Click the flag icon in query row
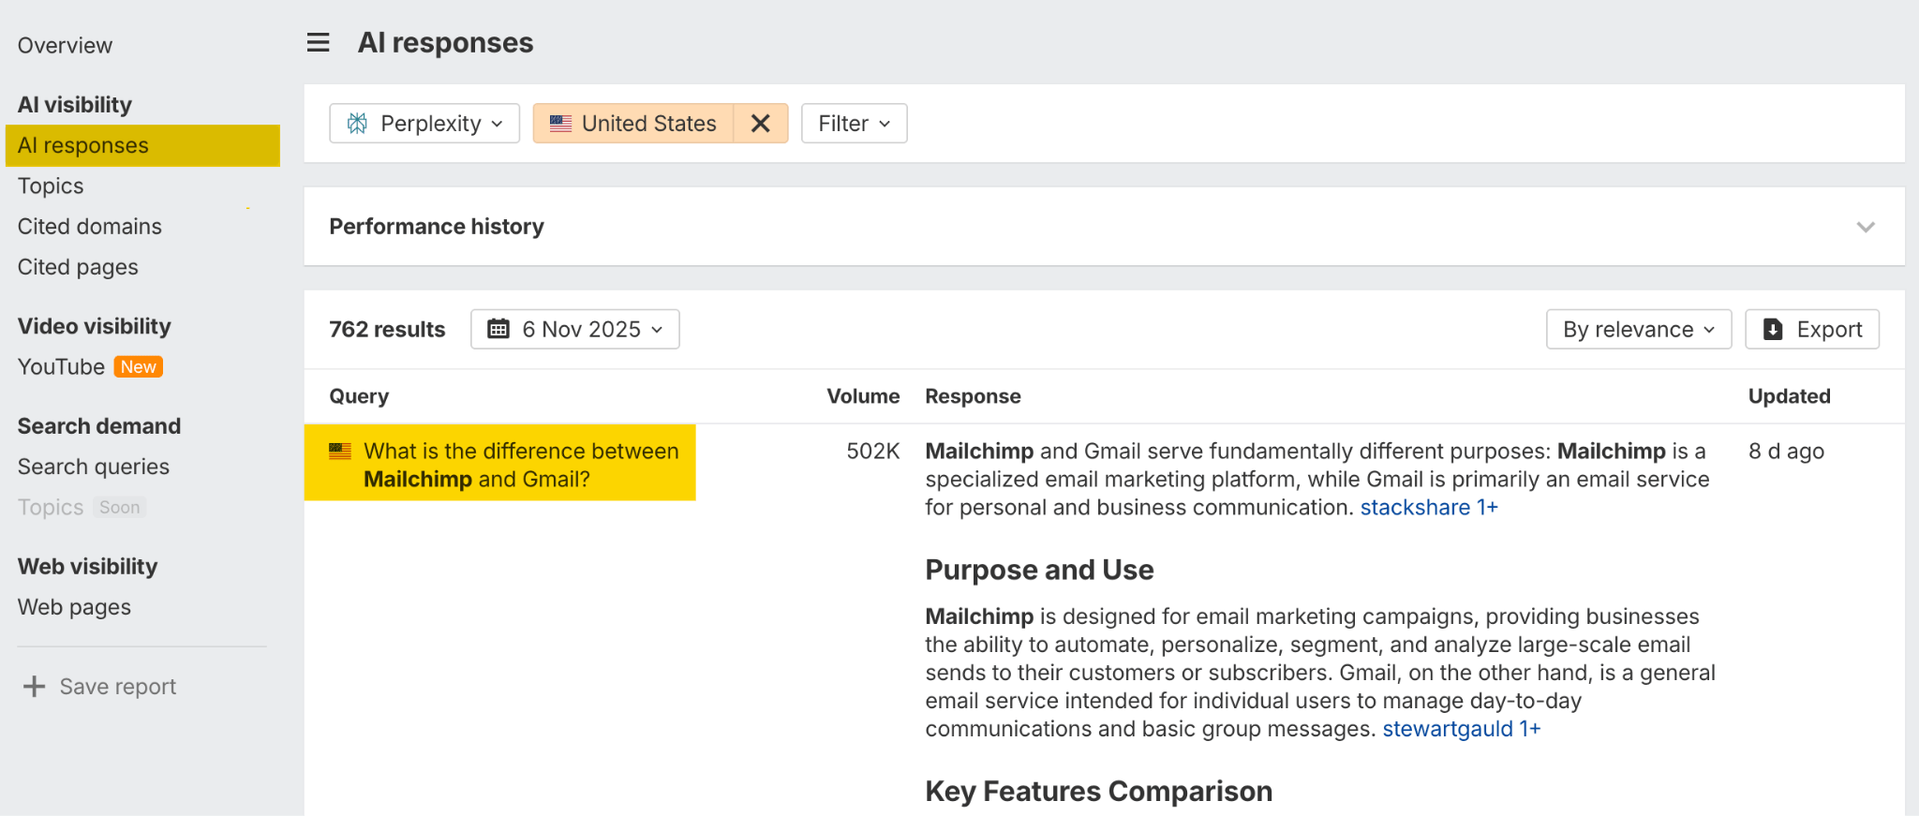The image size is (1919, 816). (340, 452)
